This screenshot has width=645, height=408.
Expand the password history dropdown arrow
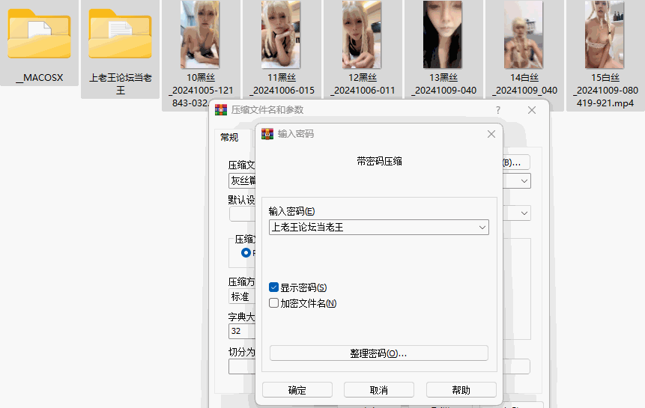(x=482, y=228)
